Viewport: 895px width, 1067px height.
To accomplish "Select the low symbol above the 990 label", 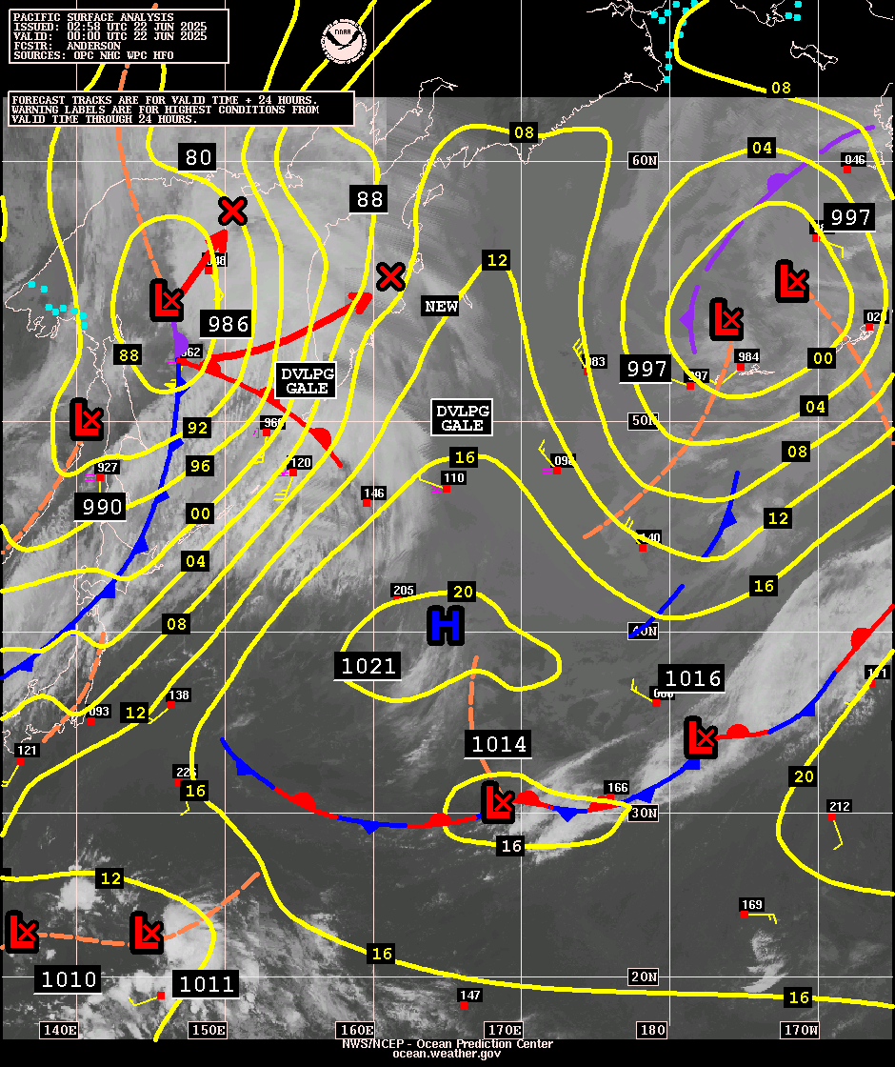I will click(87, 419).
